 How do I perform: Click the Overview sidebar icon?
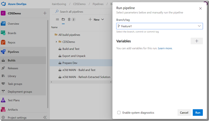(x=3, y=24)
